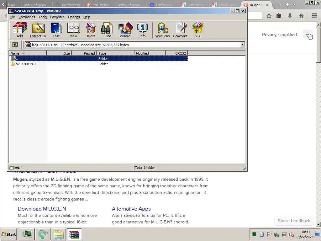321x241 pixels.
Task: Click the Add toolbar icon in WinRAR
Action: click(x=20, y=30)
